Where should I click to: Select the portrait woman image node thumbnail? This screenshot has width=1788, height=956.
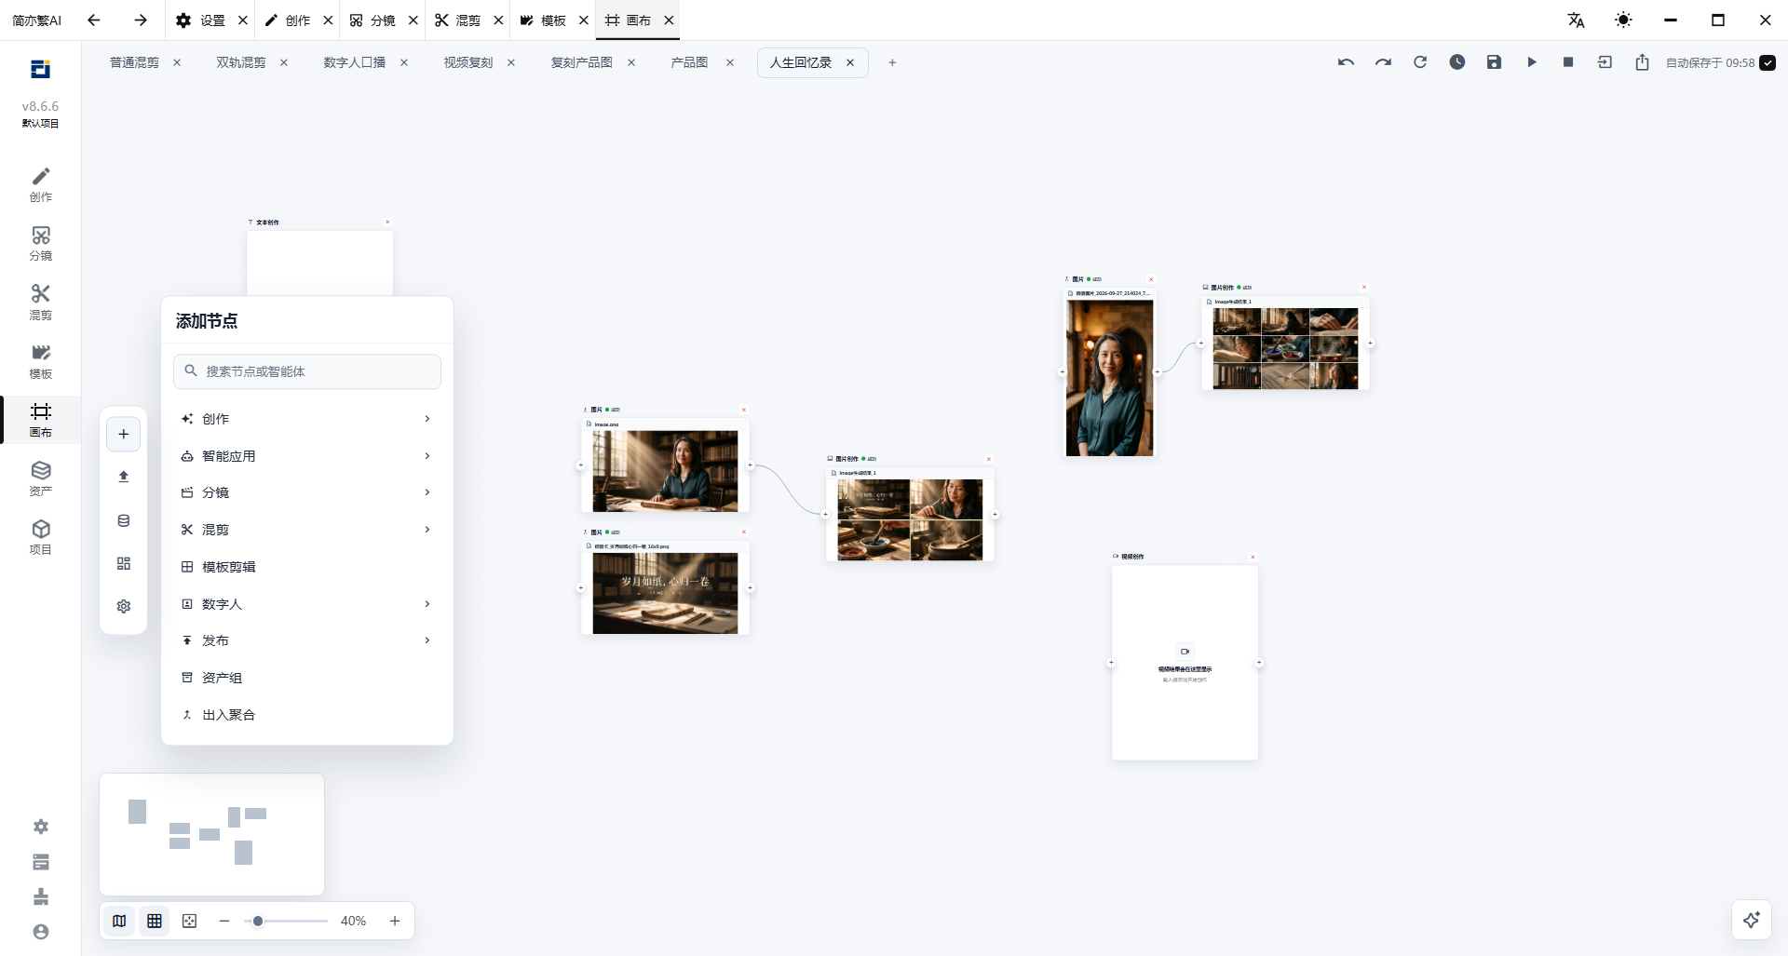[1109, 378]
